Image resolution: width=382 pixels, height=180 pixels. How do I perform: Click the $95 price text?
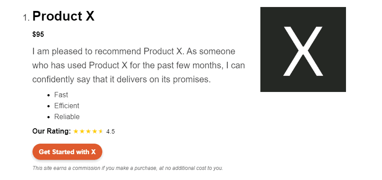(38, 34)
